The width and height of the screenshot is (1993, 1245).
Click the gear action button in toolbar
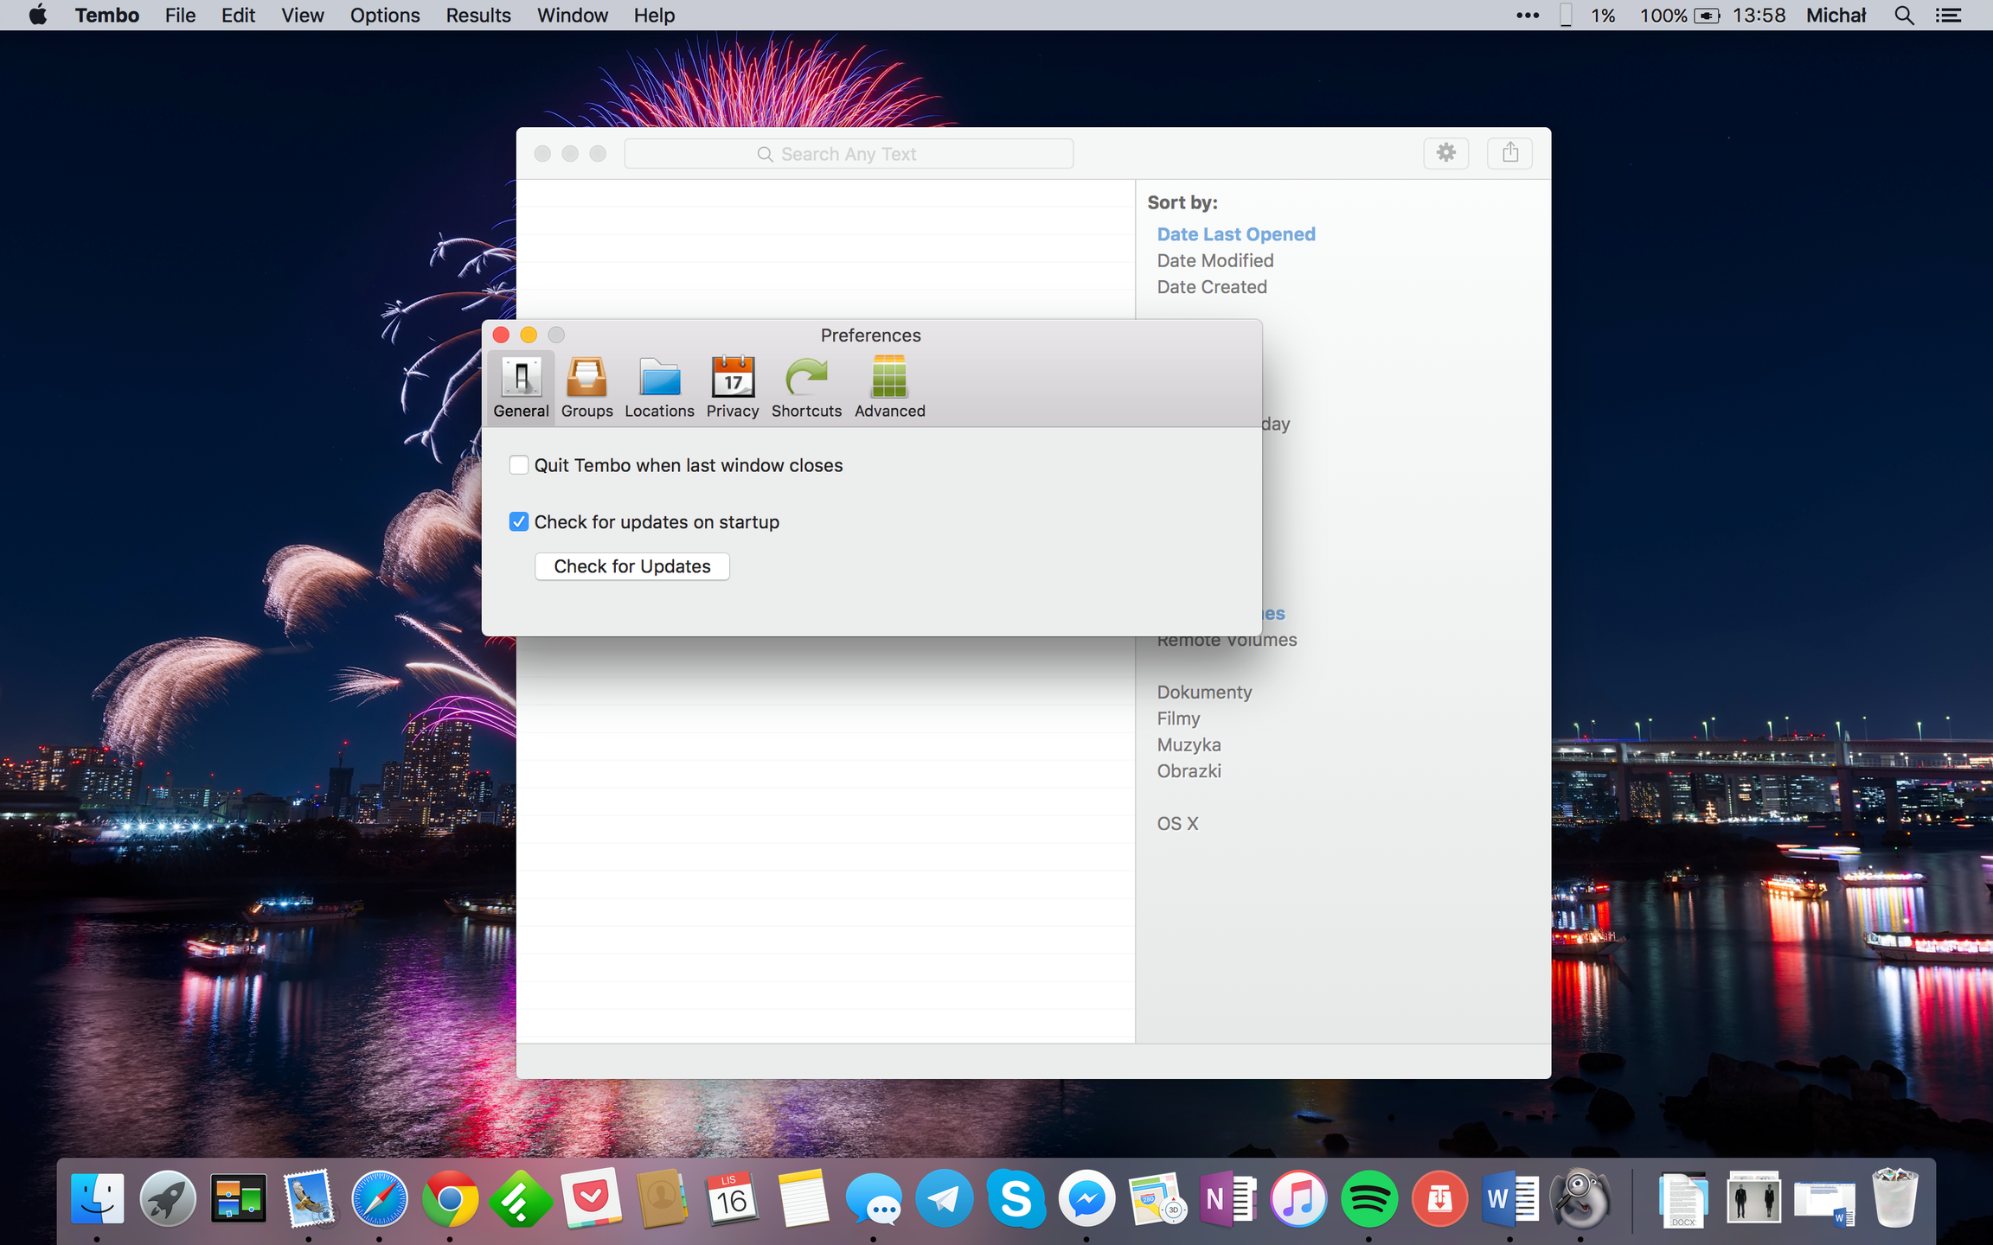1445,153
